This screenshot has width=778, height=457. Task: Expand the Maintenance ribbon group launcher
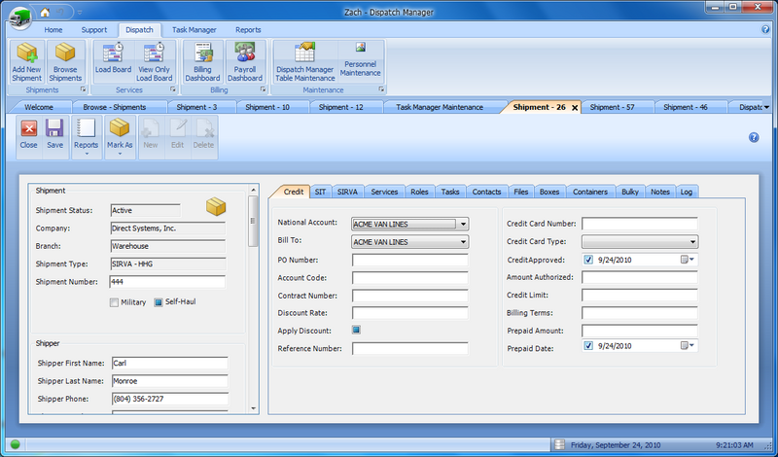pos(381,89)
